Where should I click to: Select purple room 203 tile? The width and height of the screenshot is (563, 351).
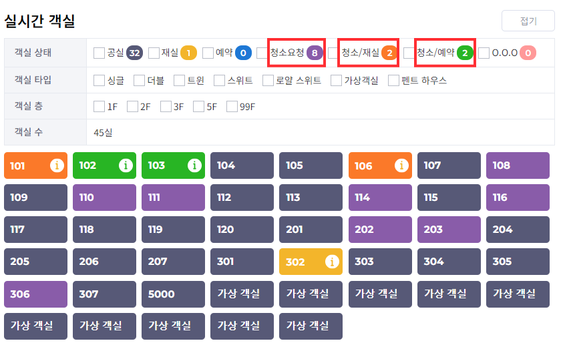(449, 230)
